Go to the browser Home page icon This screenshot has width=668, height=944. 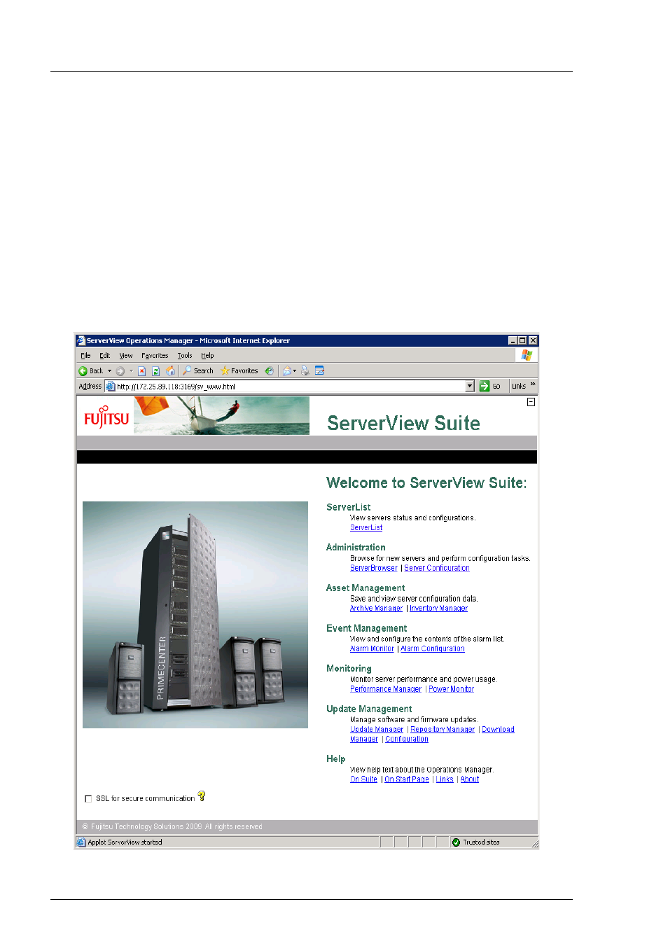click(170, 370)
